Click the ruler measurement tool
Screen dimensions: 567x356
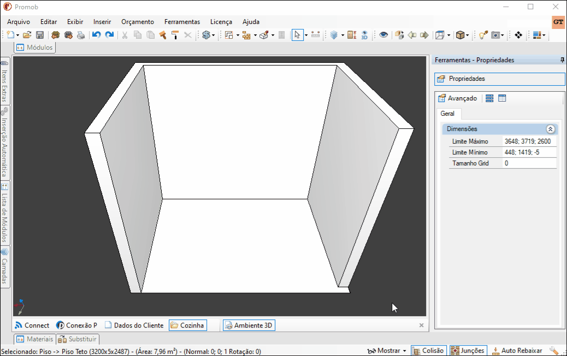315,35
